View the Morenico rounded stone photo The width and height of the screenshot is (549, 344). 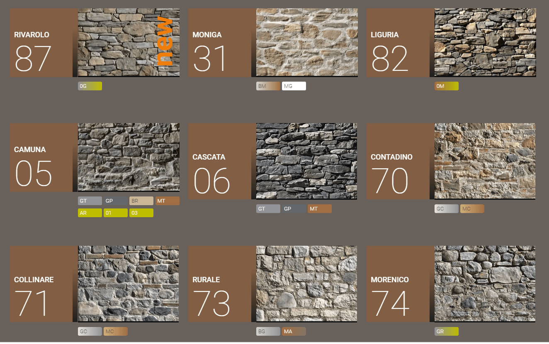(485, 284)
